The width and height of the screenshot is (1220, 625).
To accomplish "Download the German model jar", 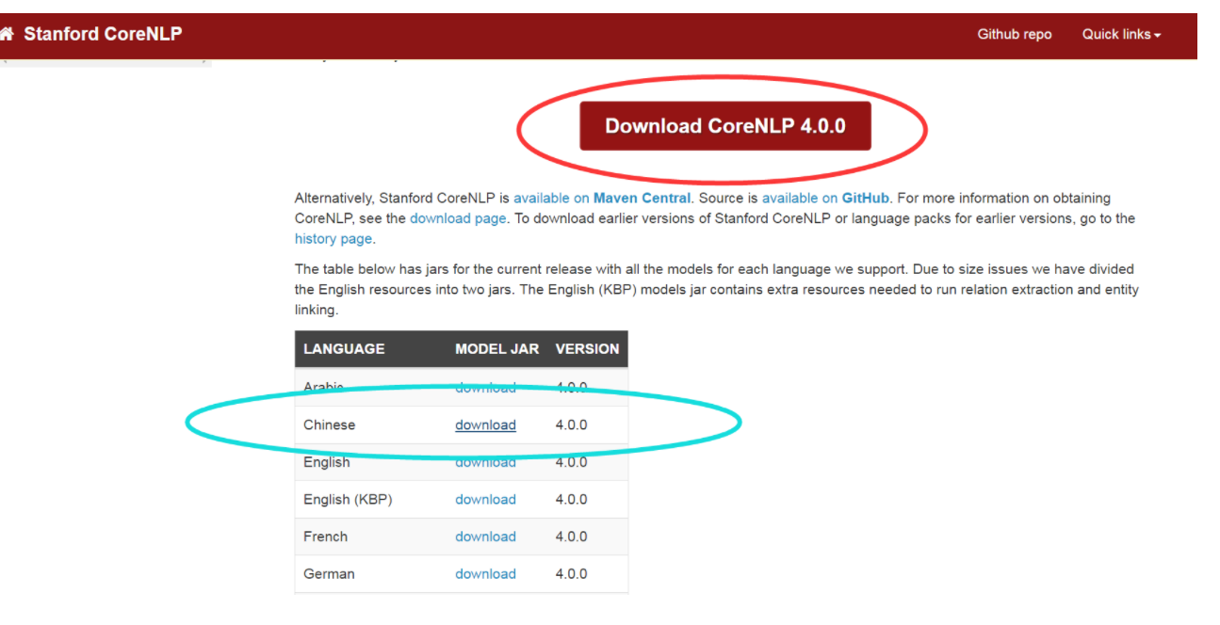I will (x=485, y=574).
